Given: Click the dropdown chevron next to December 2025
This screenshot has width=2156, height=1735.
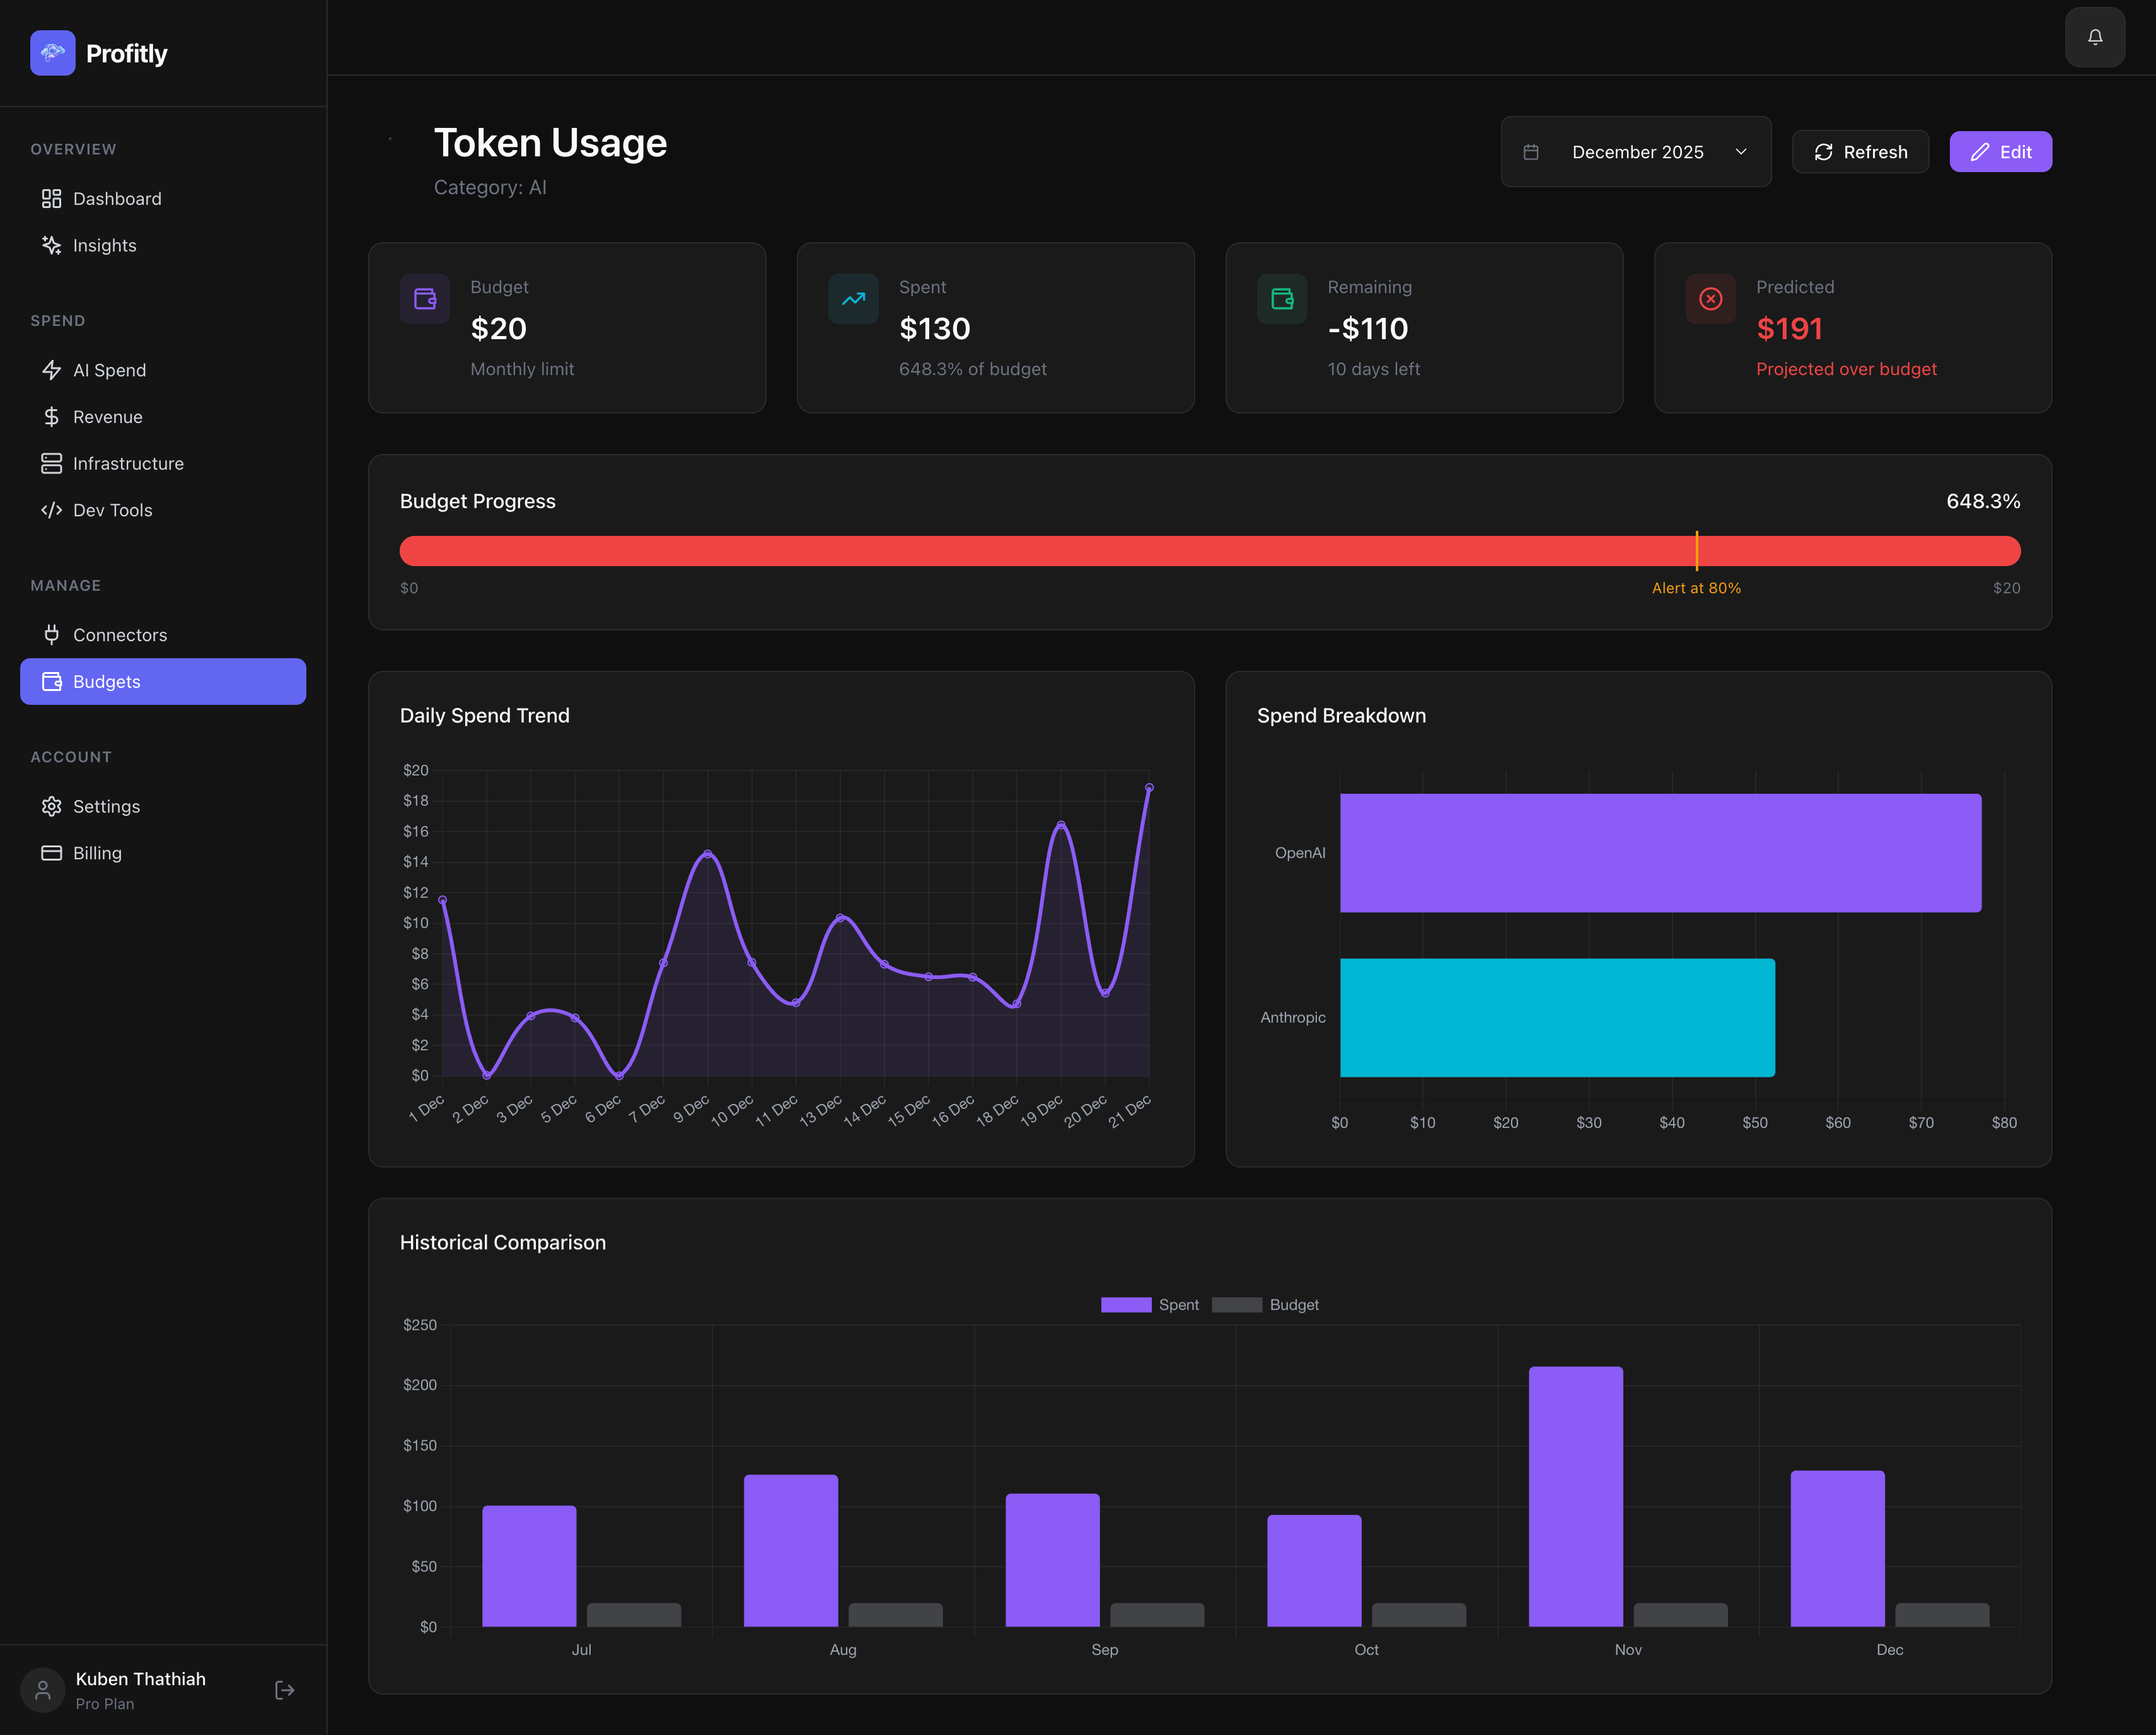Looking at the screenshot, I should pyautogui.click(x=1741, y=152).
